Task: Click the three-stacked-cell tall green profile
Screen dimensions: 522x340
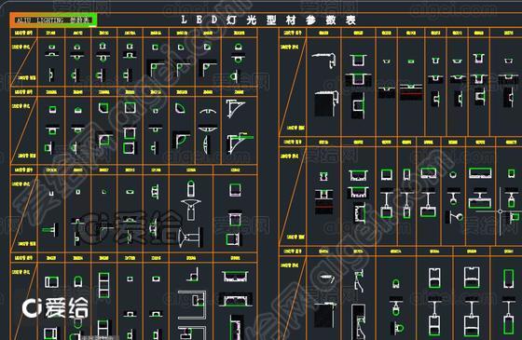Action: click(103, 285)
